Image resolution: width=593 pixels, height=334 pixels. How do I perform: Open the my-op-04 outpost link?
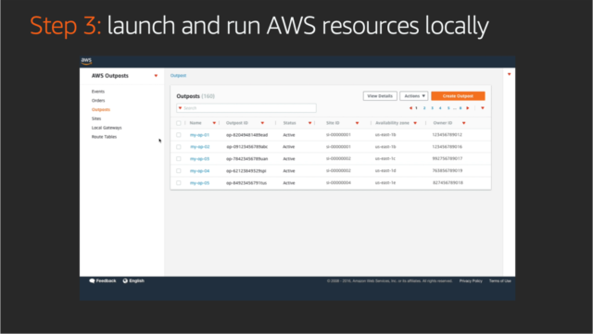click(199, 171)
